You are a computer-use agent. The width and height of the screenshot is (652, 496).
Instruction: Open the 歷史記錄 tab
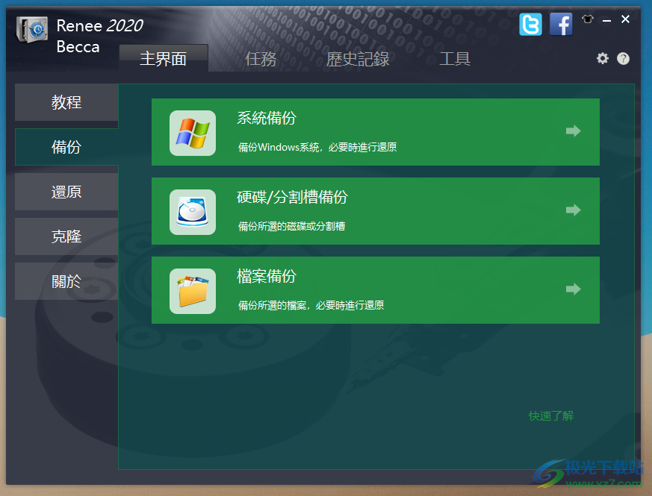pyautogui.click(x=358, y=59)
